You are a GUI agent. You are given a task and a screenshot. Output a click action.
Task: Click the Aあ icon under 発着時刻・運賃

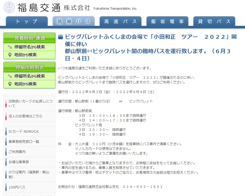click(10, 47)
